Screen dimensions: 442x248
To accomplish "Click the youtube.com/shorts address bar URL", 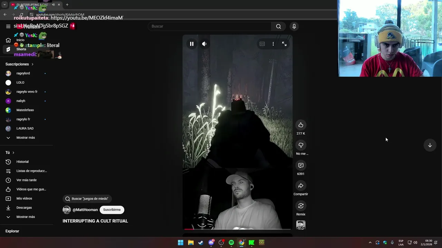I will 60,15.
